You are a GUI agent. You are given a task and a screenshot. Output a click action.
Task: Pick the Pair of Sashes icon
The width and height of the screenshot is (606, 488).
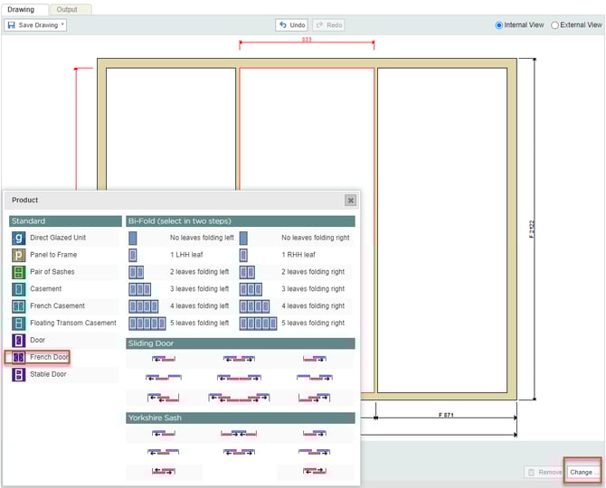tap(18, 272)
